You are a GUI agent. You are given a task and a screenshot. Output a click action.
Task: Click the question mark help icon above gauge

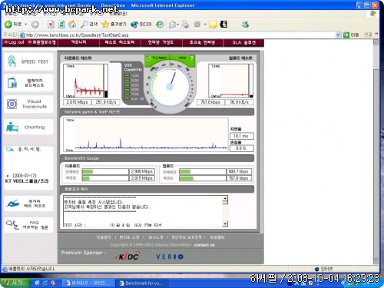pyautogui.click(x=191, y=58)
